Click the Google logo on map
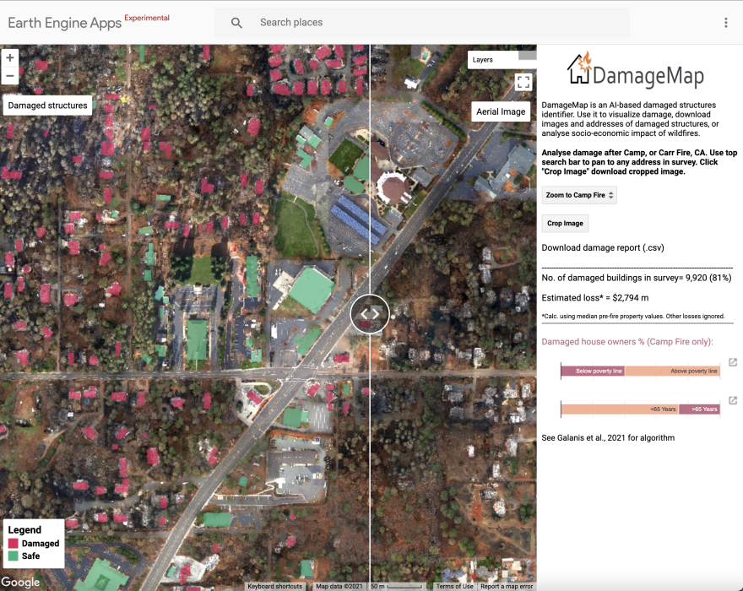Screen dimensions: 743x591 click(20, 583)
